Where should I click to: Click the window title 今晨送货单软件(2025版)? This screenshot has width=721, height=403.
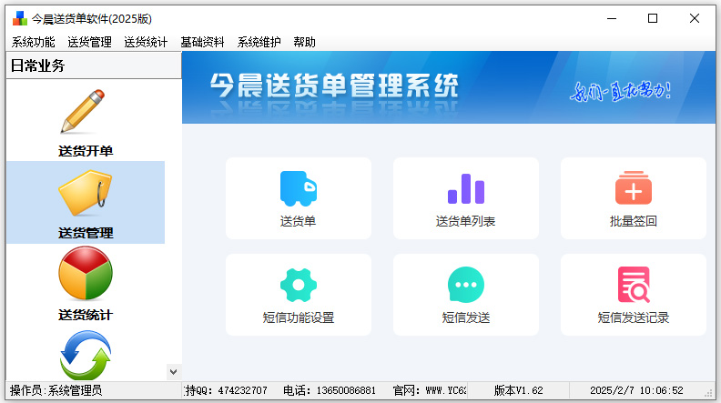pyautogui.click(x=92, y=18)
